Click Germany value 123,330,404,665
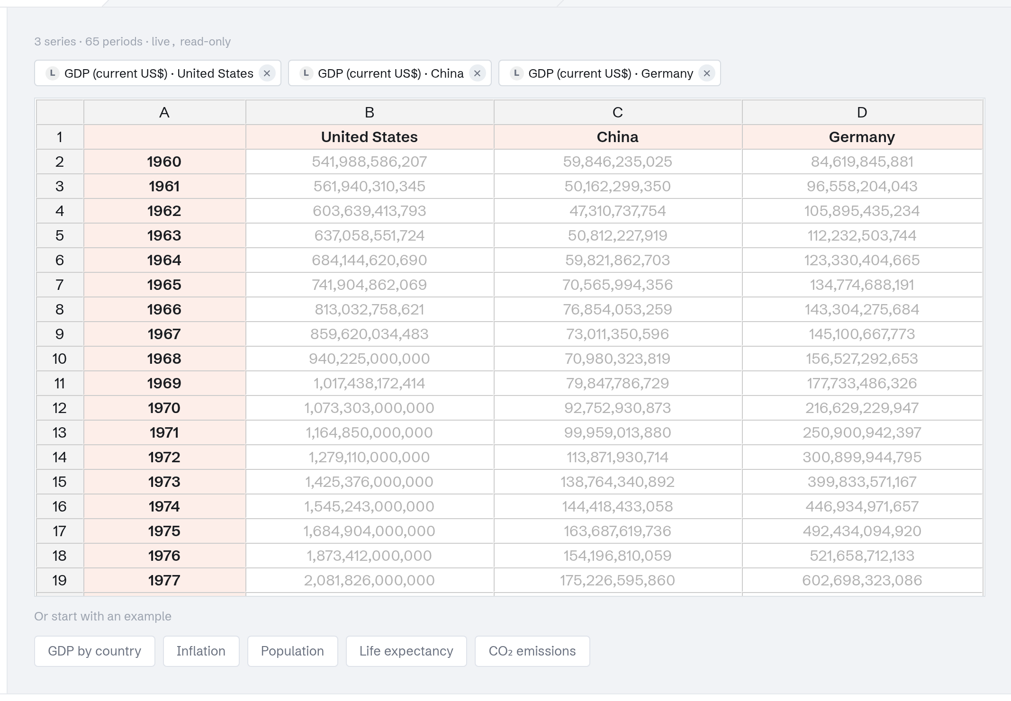This screenshot has height=701, width=1011. pos(862,260)
